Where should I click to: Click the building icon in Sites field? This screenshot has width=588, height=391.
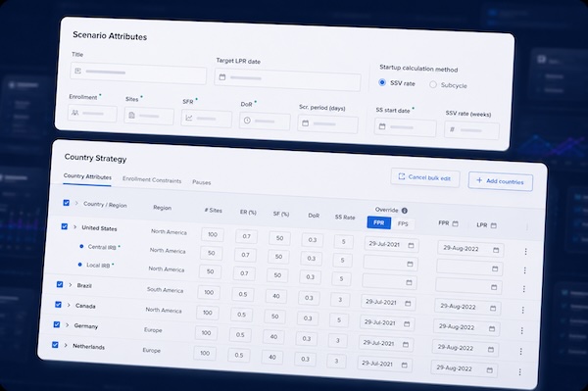131,115
